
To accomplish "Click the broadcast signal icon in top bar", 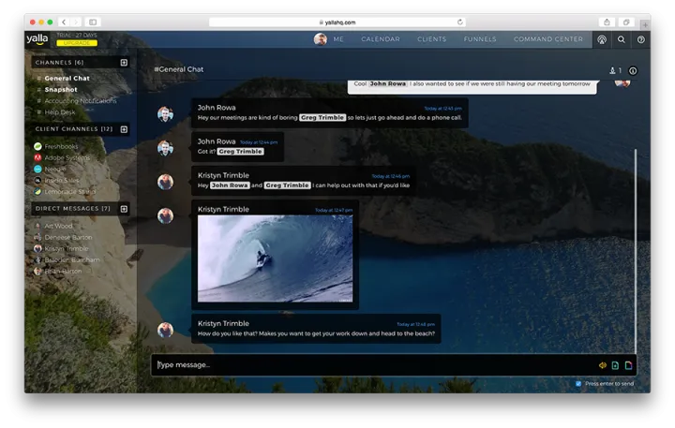I will coord(601,39).
